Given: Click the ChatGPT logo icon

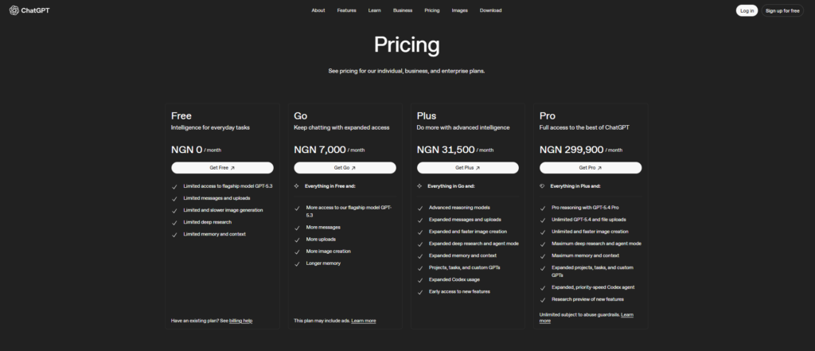Looking at the screenshot, I should [x=14, y=10].
